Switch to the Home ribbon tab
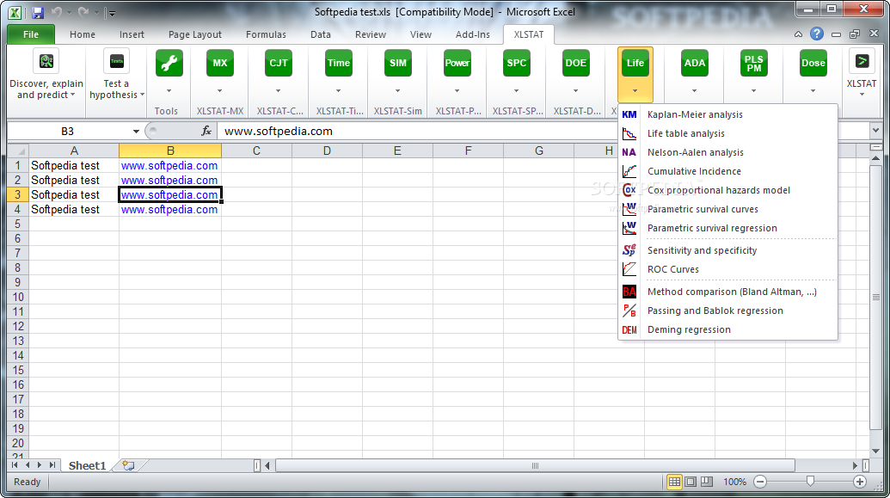 click(83, 34)
